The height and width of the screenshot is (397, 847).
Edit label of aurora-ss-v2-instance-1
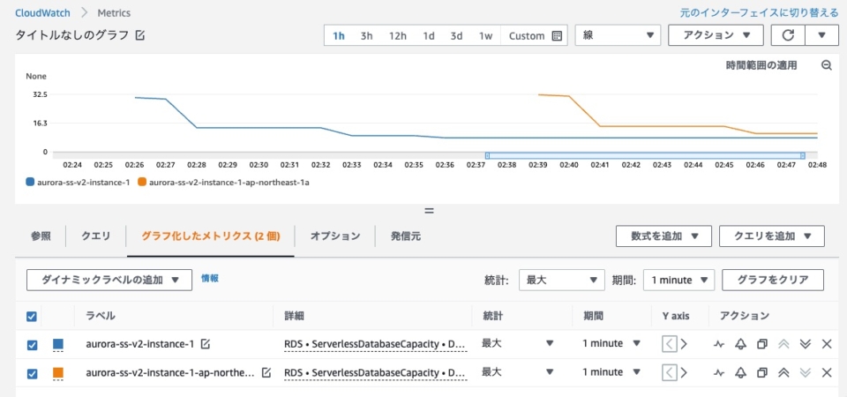pos(205,343)
